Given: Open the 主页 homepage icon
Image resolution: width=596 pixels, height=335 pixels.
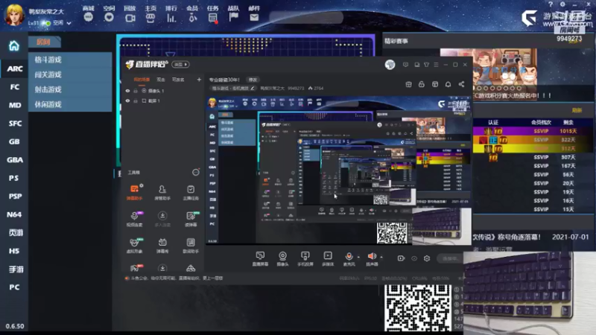Looking at the screenshot, I should pos(150,17).
